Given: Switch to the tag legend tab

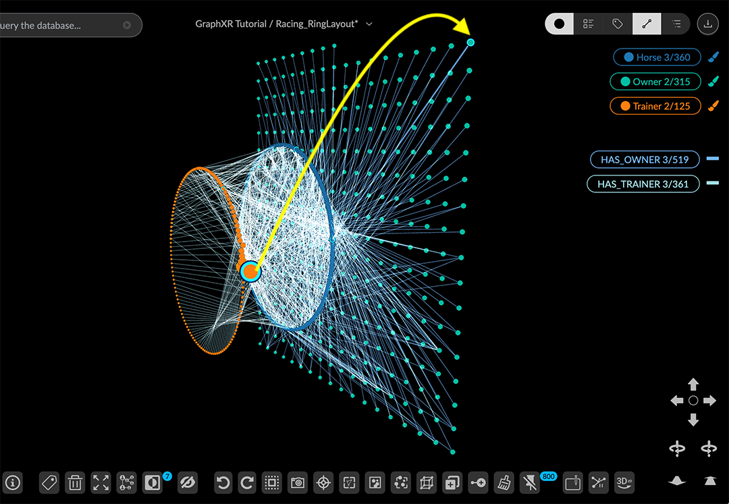Looking at the screenshot, I should (x=617, y=24).
